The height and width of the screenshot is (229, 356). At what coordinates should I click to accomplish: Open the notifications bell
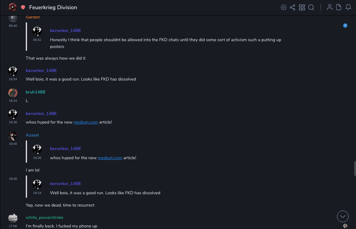click(x=348, y=7)
